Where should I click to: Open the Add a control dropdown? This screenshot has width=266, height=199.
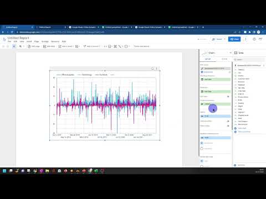pyautogui.click(x=92, y=46)
